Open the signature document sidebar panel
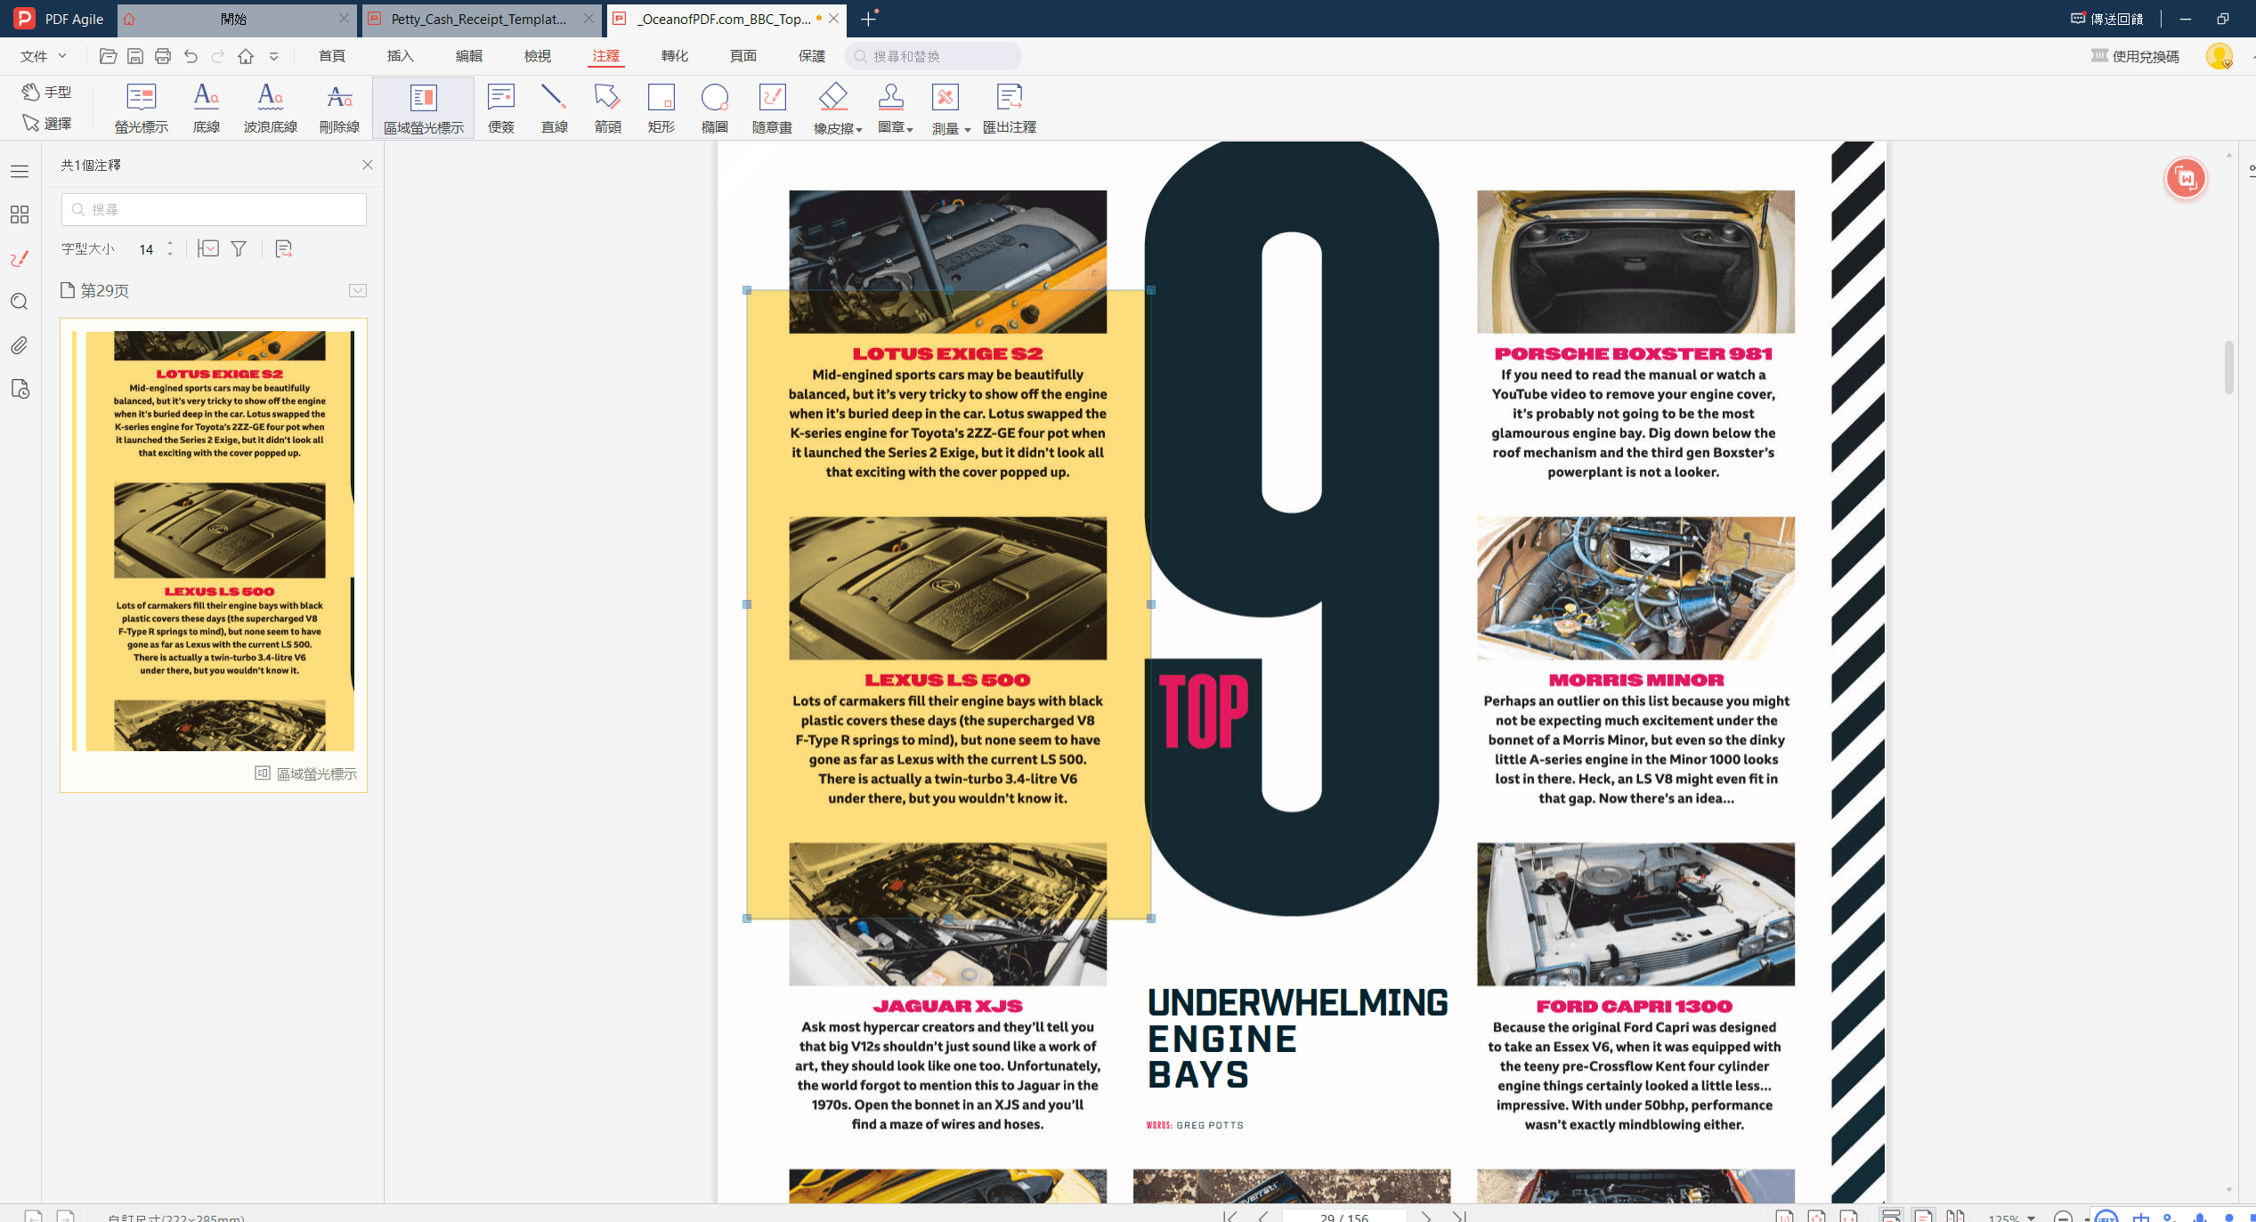Image resolution: width=2256 pixels, height=1222 pixels. pos(20,389)
